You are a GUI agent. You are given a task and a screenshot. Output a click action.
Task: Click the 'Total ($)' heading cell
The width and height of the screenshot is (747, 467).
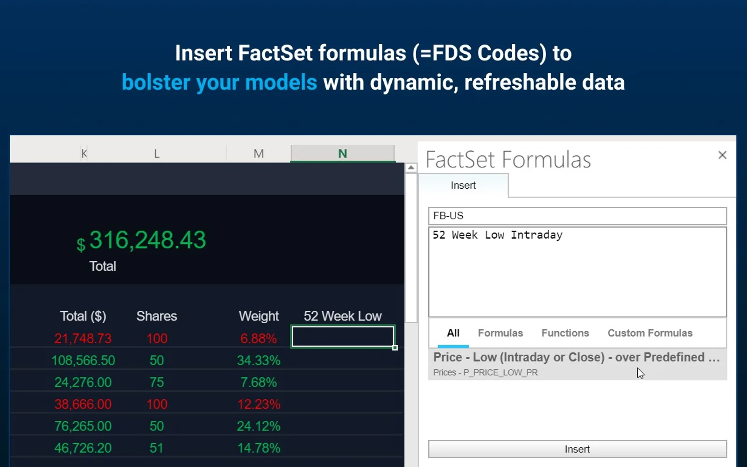coord(83,316)
